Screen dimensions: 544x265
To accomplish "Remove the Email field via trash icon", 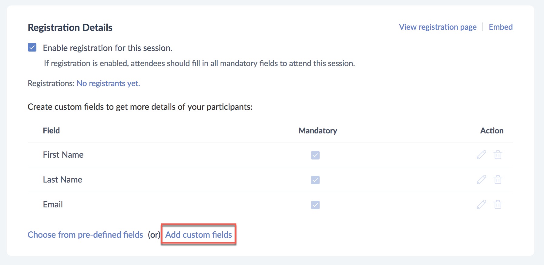I will [x=498, y=205].
